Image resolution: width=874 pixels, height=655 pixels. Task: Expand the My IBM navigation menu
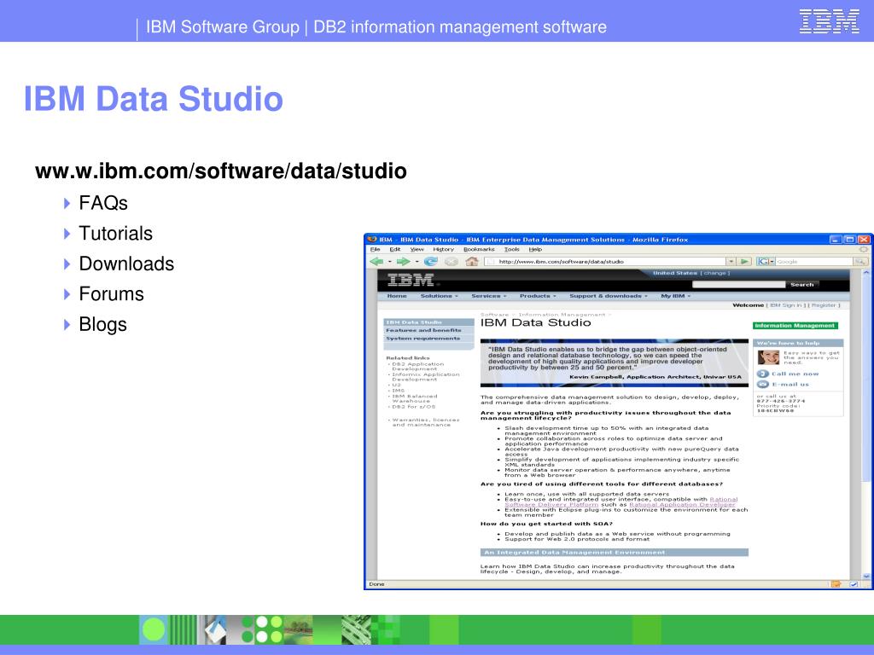coord(676,296)
